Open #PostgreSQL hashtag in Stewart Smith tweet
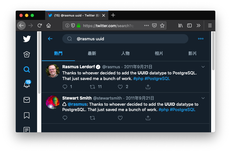The image size is (231, 153). [x=182, y=110]
